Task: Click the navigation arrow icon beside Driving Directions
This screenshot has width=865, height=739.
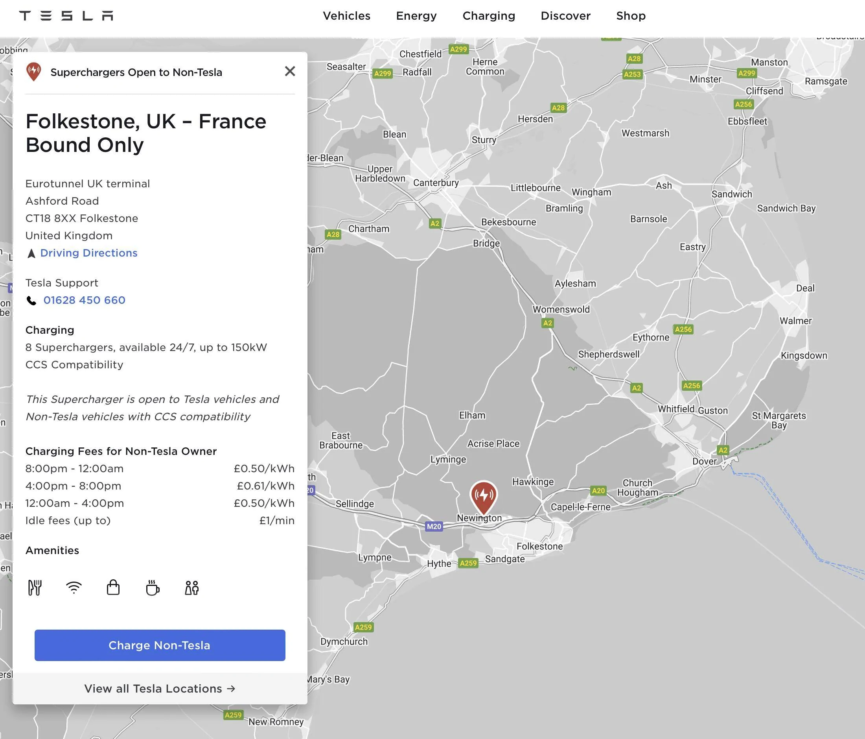Action: click(x=31, y=253)
